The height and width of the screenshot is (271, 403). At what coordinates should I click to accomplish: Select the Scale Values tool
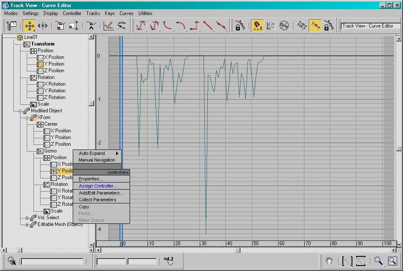(x=74, y=25)
